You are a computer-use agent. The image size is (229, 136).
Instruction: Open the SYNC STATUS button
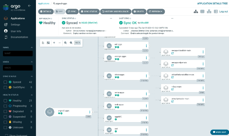coord(89,11)
